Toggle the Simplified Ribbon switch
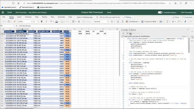The image size is (194, 109). tap(160, 12)
